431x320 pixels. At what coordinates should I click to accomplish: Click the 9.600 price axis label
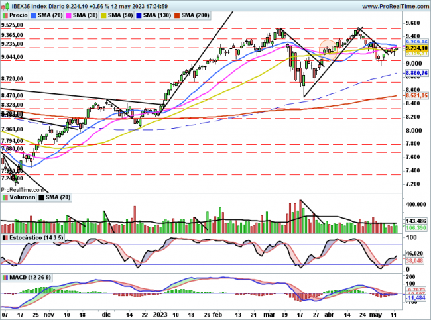(413, 23)
